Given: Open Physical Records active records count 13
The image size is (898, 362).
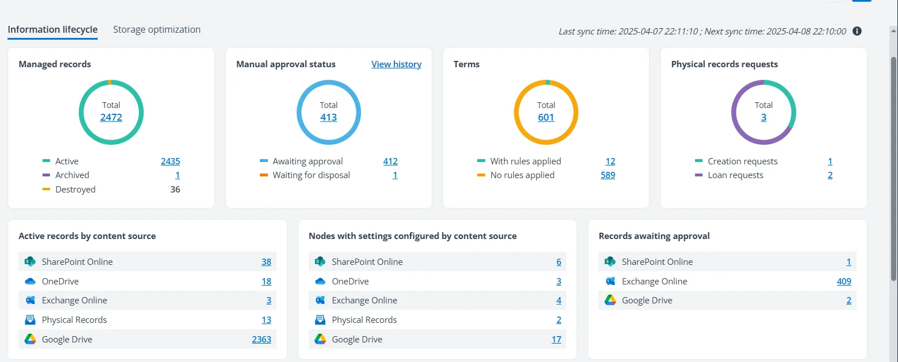Looking at the screenshot, I should pos(266,320).
